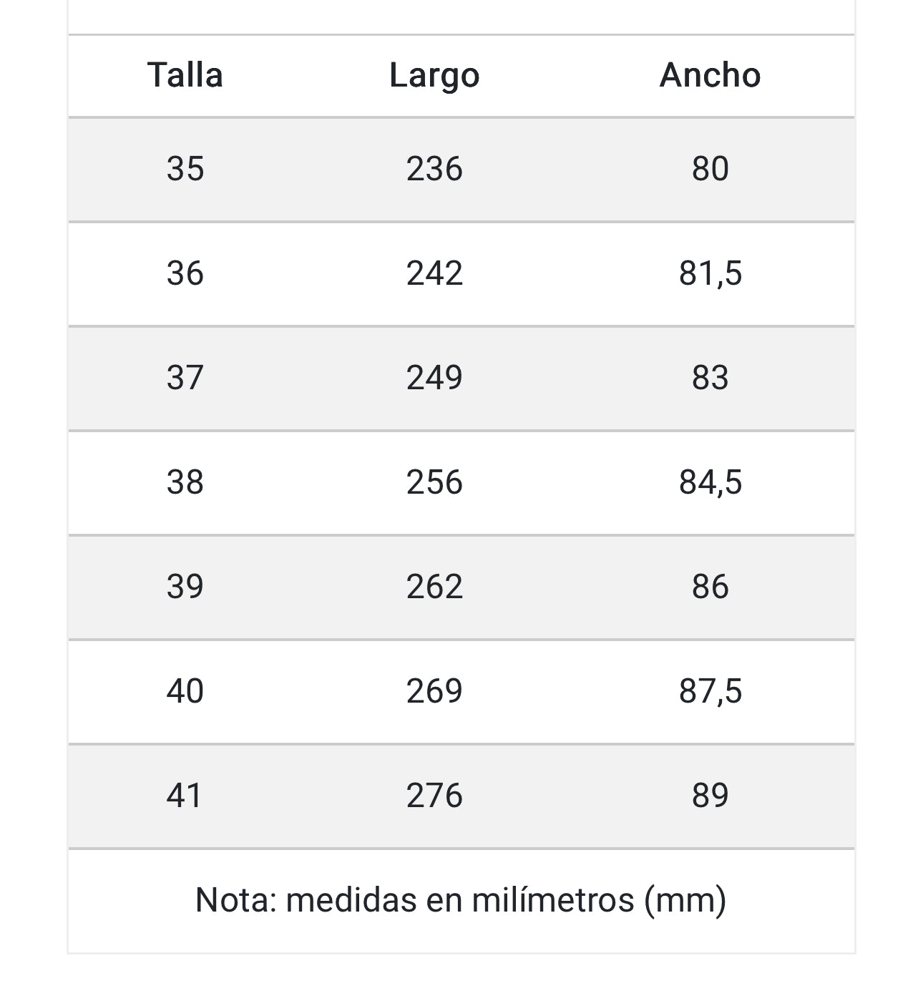Select the width value 81,5
The image size is (923, 996).
click(x=710, y=273)
